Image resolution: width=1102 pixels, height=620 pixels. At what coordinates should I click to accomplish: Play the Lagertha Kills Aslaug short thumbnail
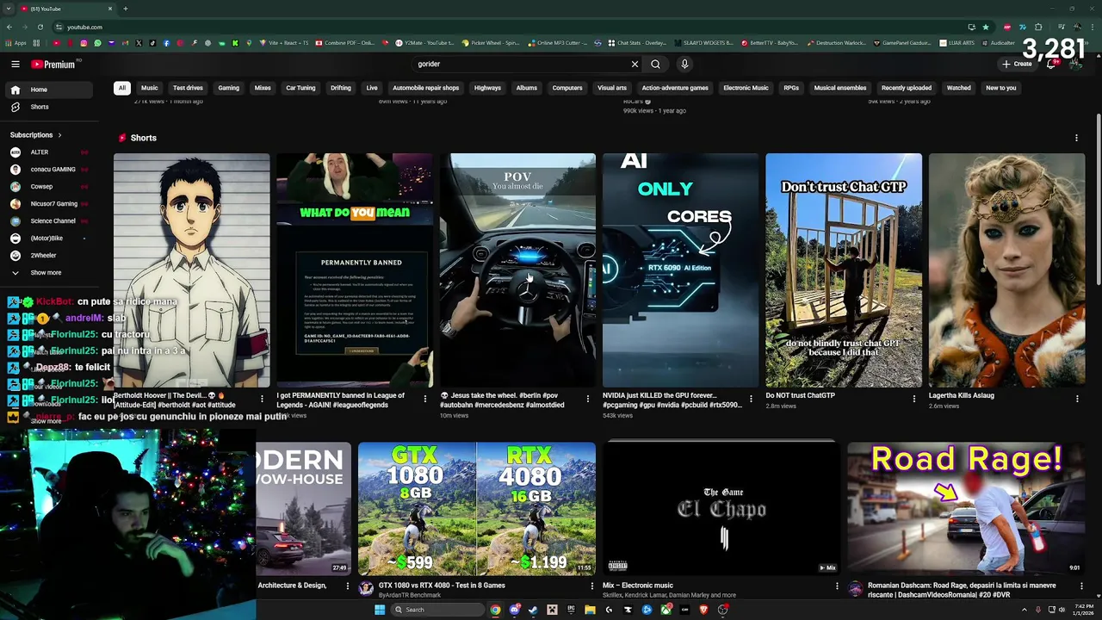coord(1007,270)
